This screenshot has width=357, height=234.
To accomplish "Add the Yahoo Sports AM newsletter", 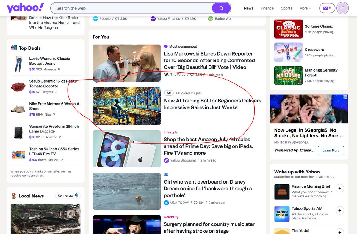I will click(x=340, y=210).
